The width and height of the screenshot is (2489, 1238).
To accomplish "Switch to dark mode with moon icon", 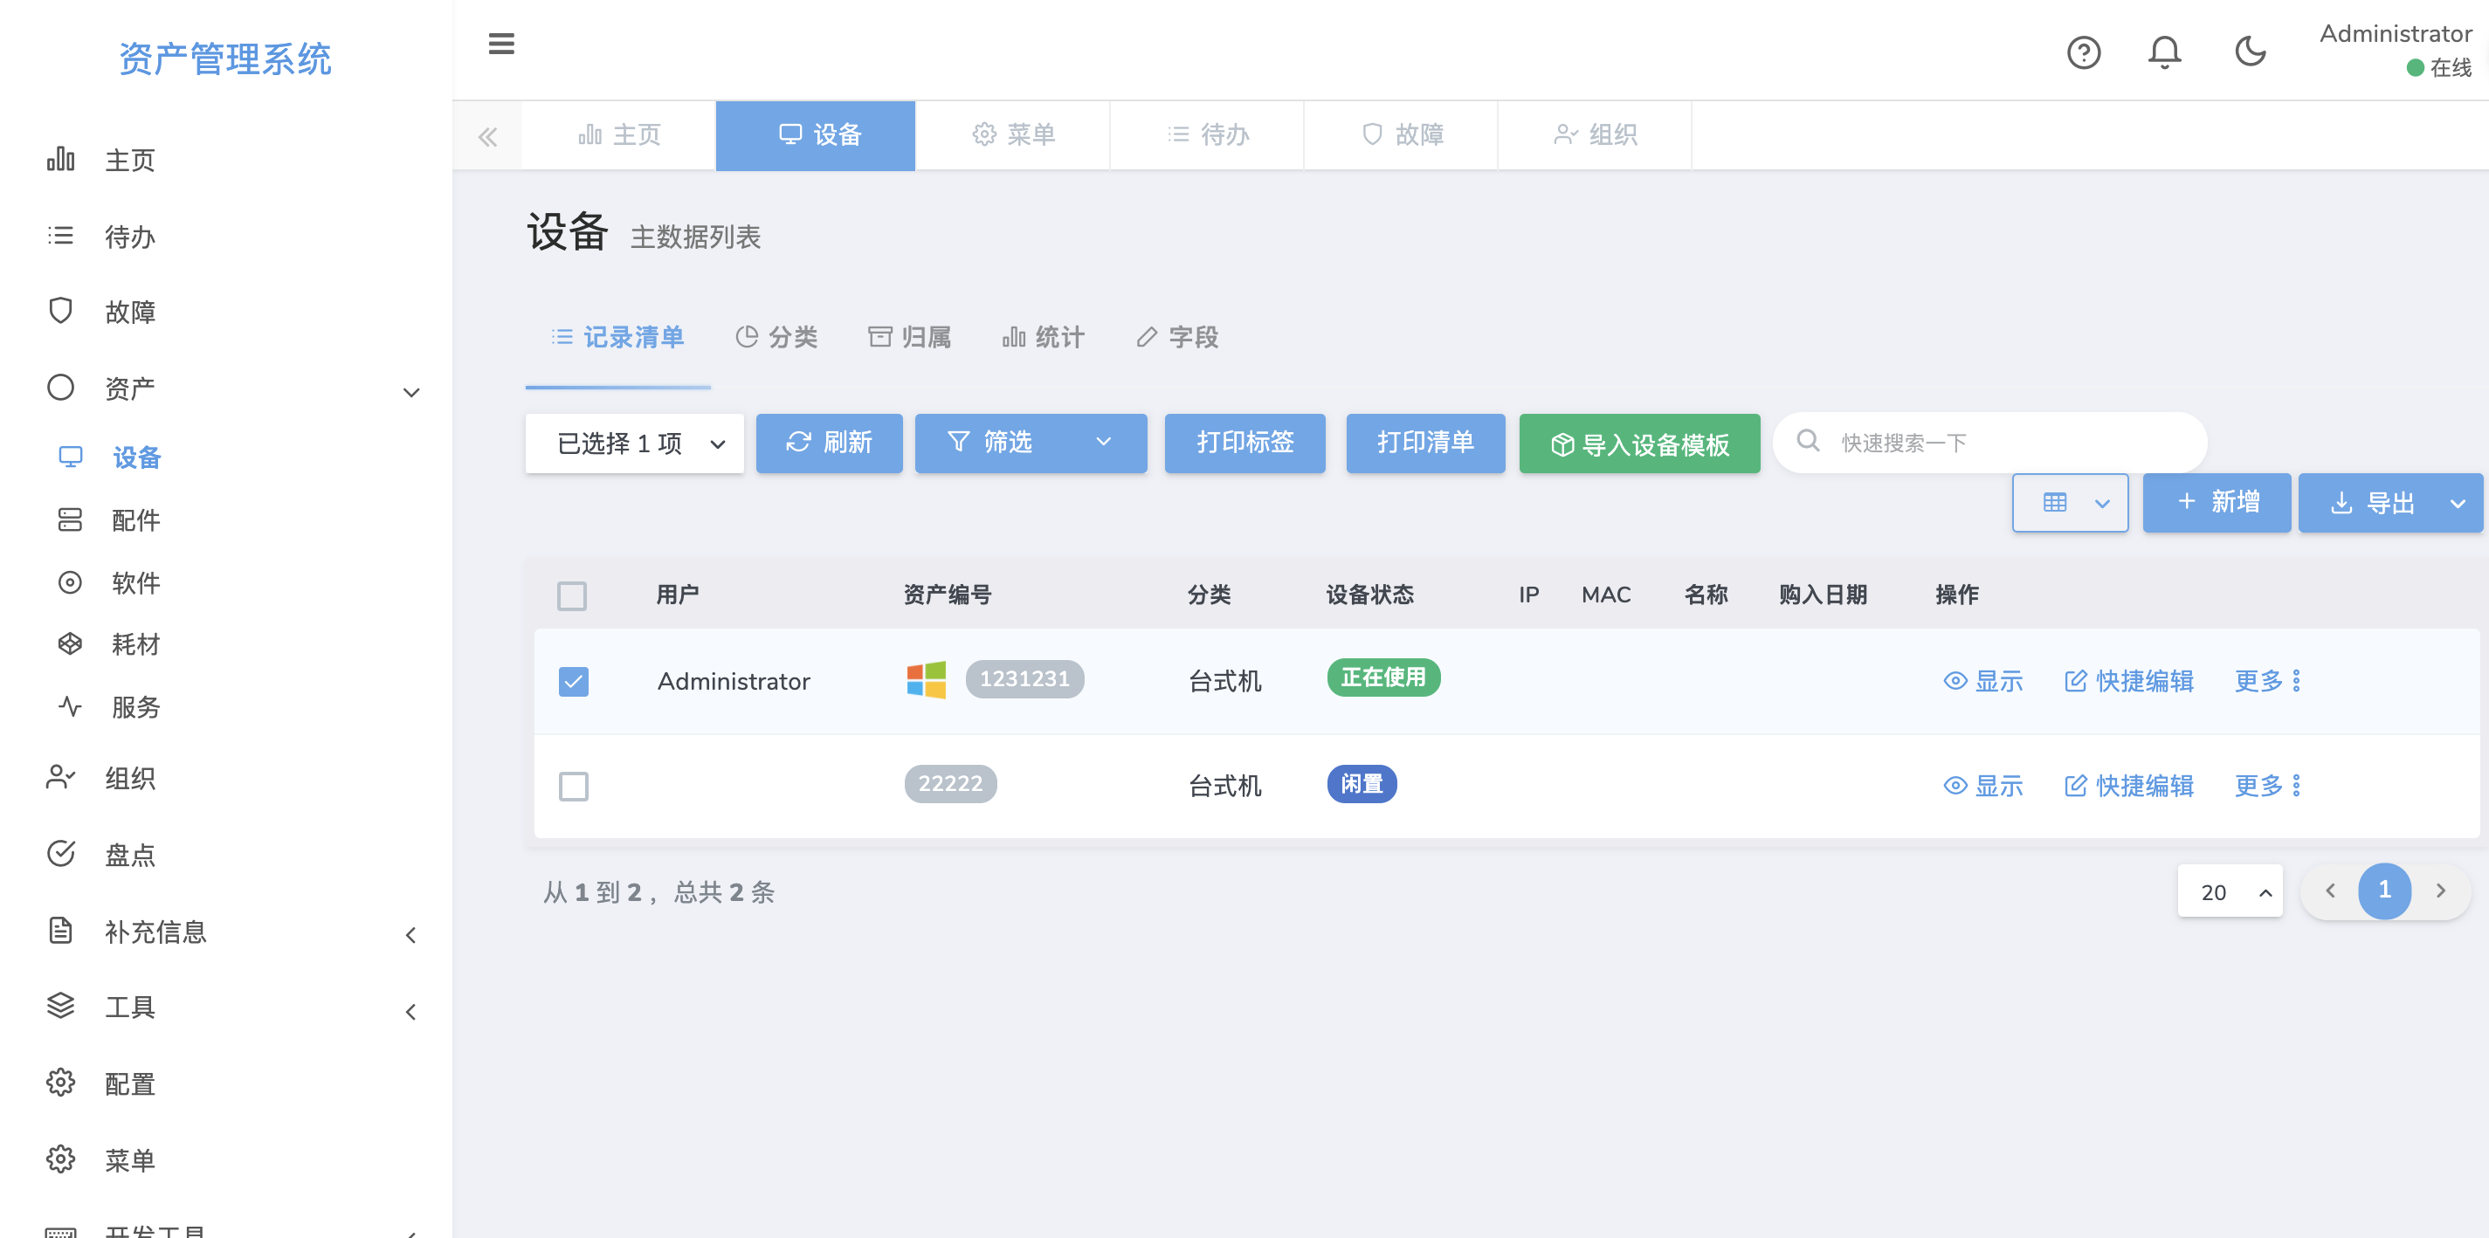I will point(2251,52).
